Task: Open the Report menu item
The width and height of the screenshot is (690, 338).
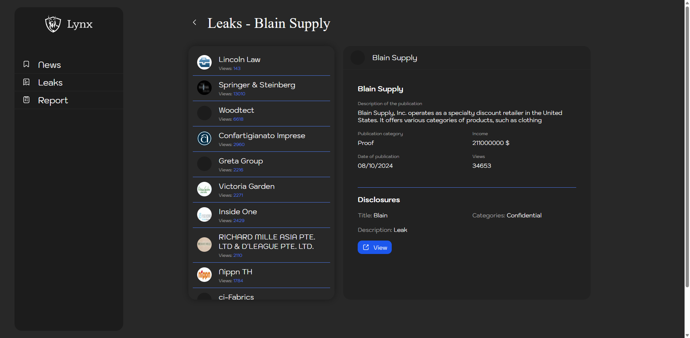Action: click(53, 100)
